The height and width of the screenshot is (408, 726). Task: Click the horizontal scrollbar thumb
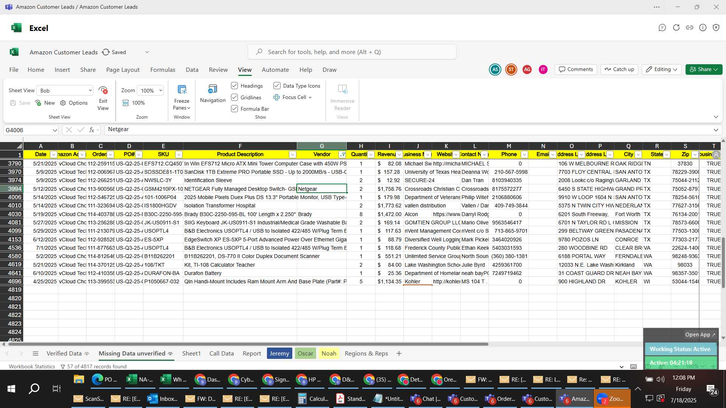point(248,344)
